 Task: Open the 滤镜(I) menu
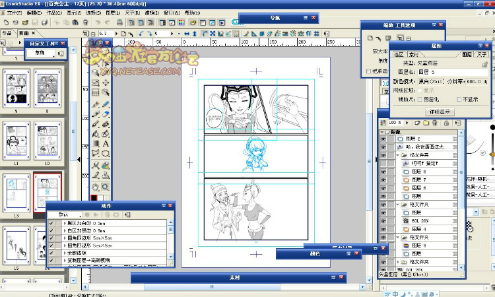(152, 13)
